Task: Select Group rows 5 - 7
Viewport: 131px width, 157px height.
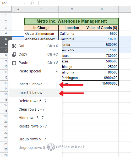Action: (x=35, y=139)
